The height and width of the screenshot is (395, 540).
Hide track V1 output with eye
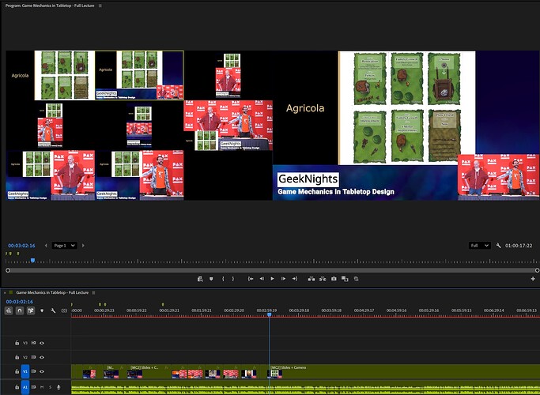tap(42, 371)
